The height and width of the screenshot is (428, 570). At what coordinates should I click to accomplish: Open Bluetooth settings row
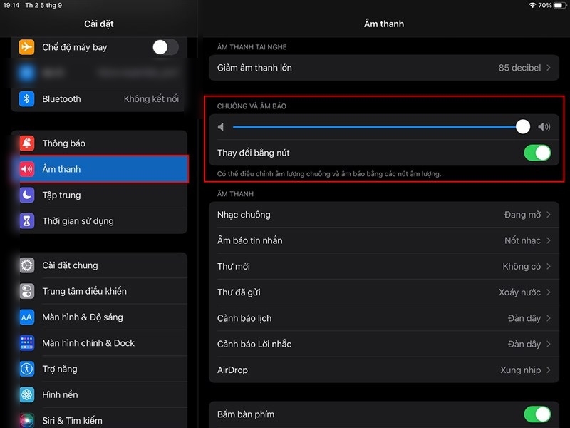(x=99, y=98)
